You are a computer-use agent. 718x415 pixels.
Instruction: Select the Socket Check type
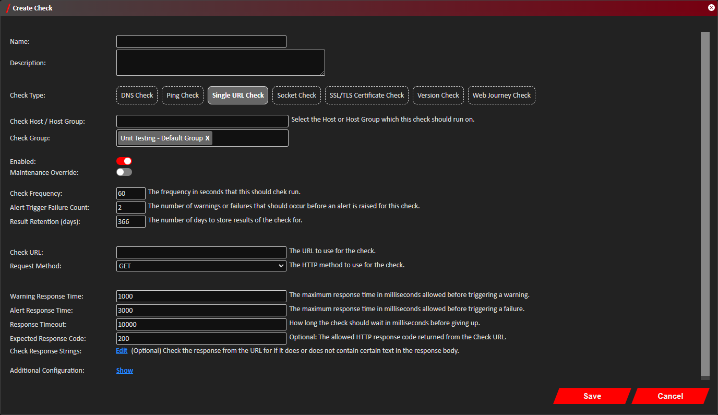[x=296, y=96]
